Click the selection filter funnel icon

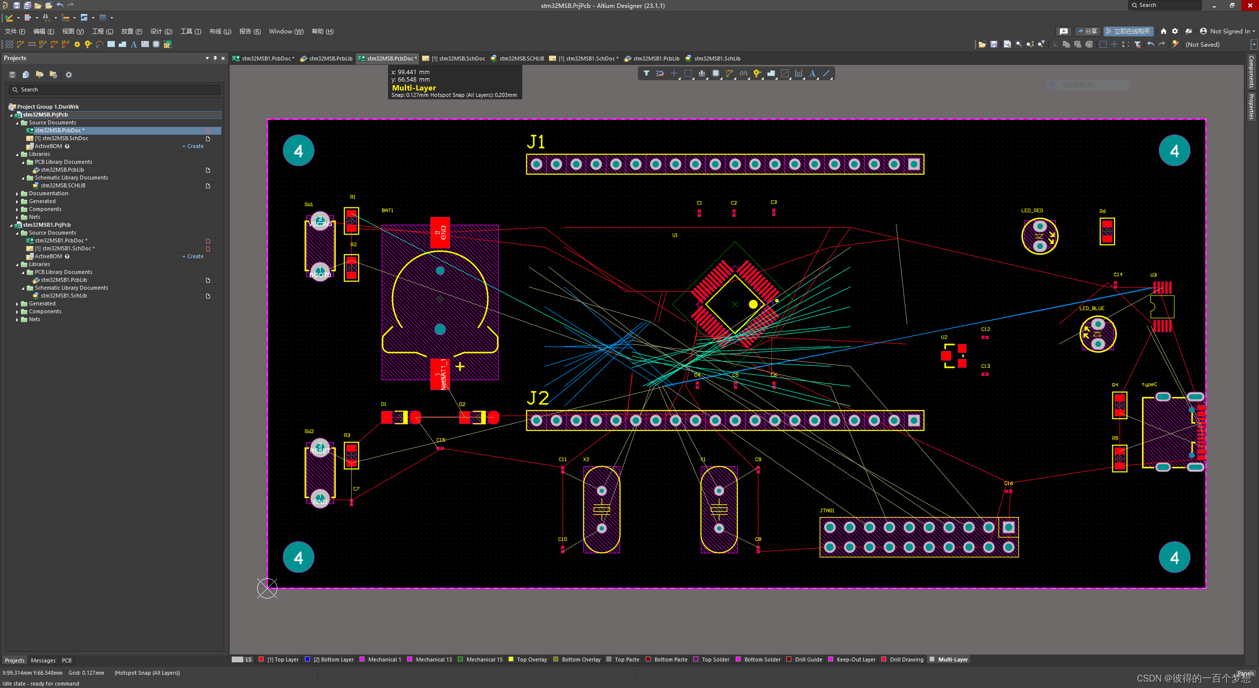646,74
